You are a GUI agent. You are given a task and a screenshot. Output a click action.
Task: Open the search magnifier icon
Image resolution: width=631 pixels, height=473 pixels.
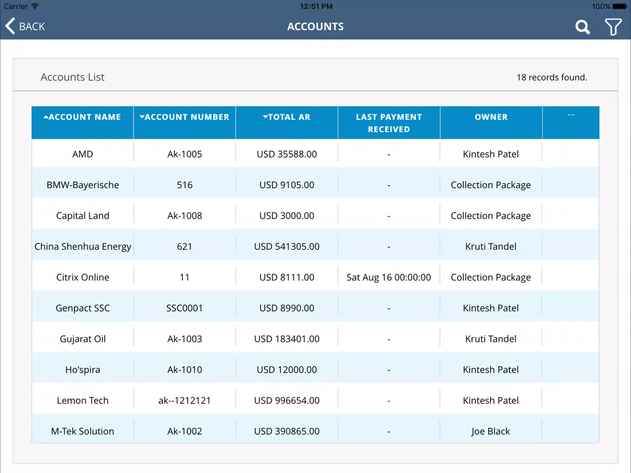click(582, 27)
